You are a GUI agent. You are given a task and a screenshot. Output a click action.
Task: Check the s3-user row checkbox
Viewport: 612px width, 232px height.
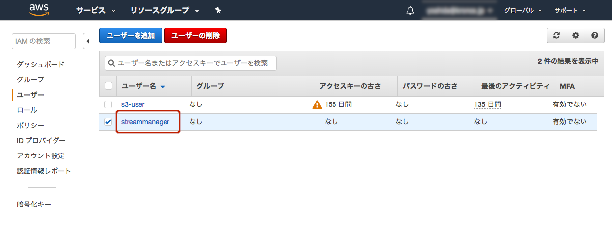coord(108,104)
